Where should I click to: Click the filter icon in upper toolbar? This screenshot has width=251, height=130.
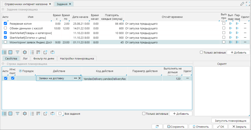tap(18, 52)
